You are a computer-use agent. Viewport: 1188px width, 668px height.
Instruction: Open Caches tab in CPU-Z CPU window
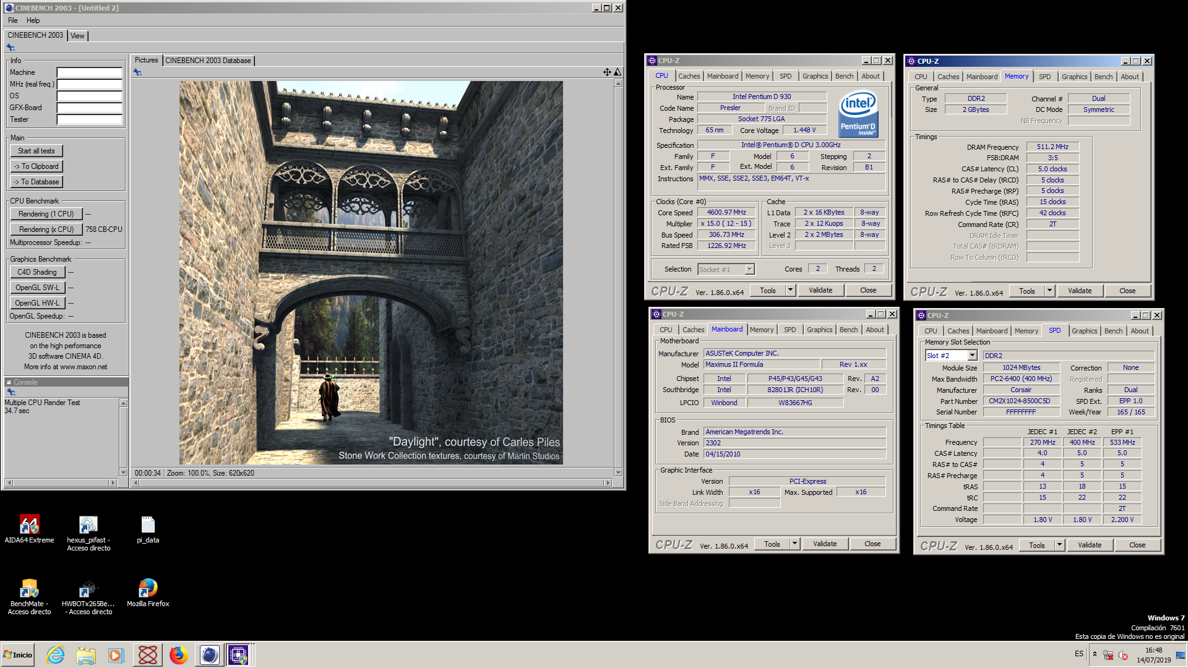point(689,76)
